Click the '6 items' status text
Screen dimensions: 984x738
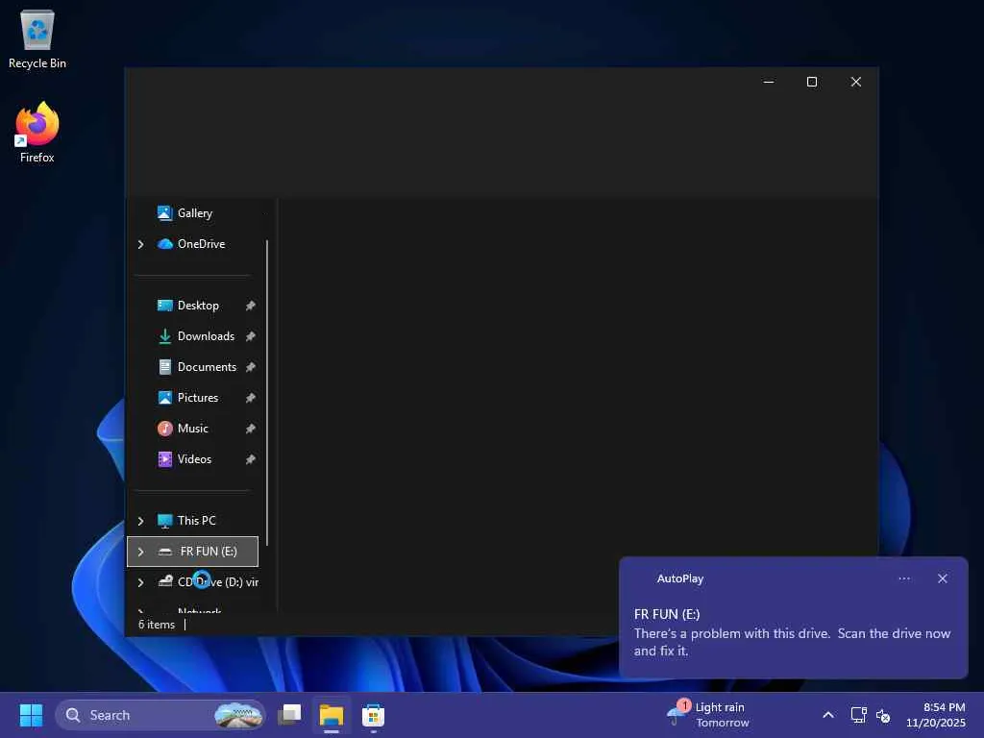[157, 625]
